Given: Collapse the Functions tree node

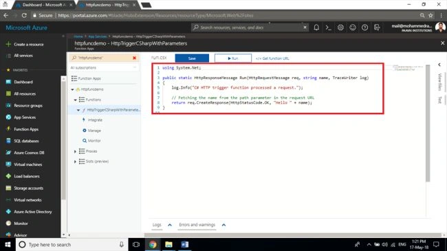Looking at the screenshot, I should click(75, 100).
